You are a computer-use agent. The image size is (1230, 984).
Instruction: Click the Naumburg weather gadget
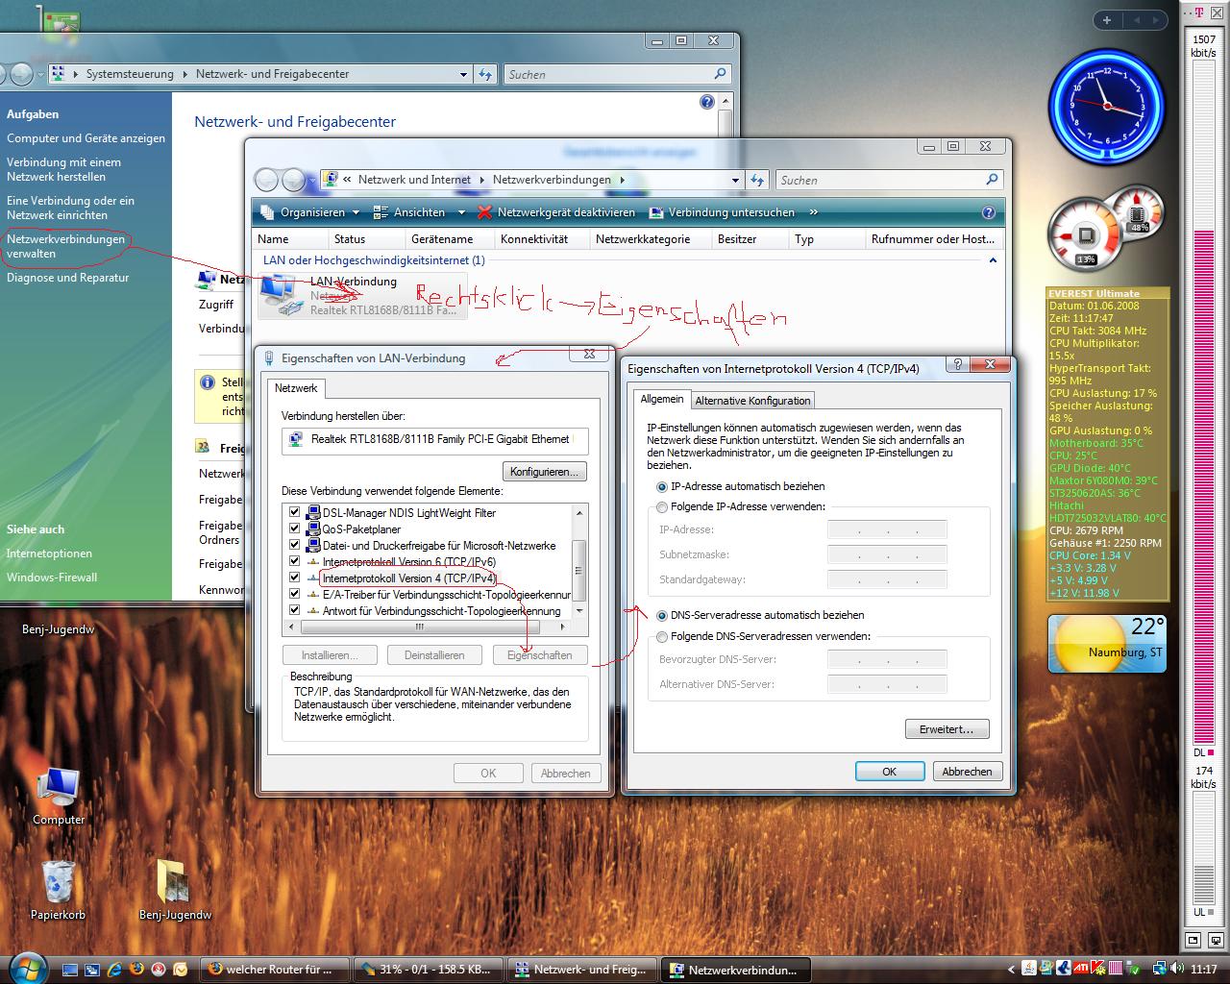click(x=1107, y=644)
